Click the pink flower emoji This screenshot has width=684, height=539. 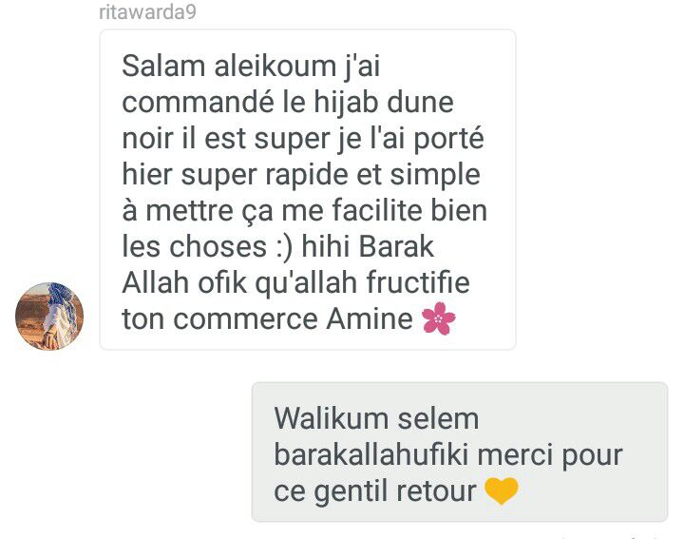click(438, 318)
